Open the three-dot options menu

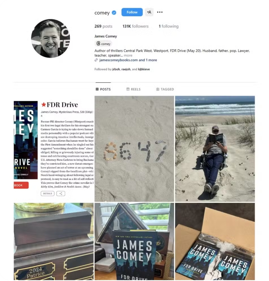[160, 12]
